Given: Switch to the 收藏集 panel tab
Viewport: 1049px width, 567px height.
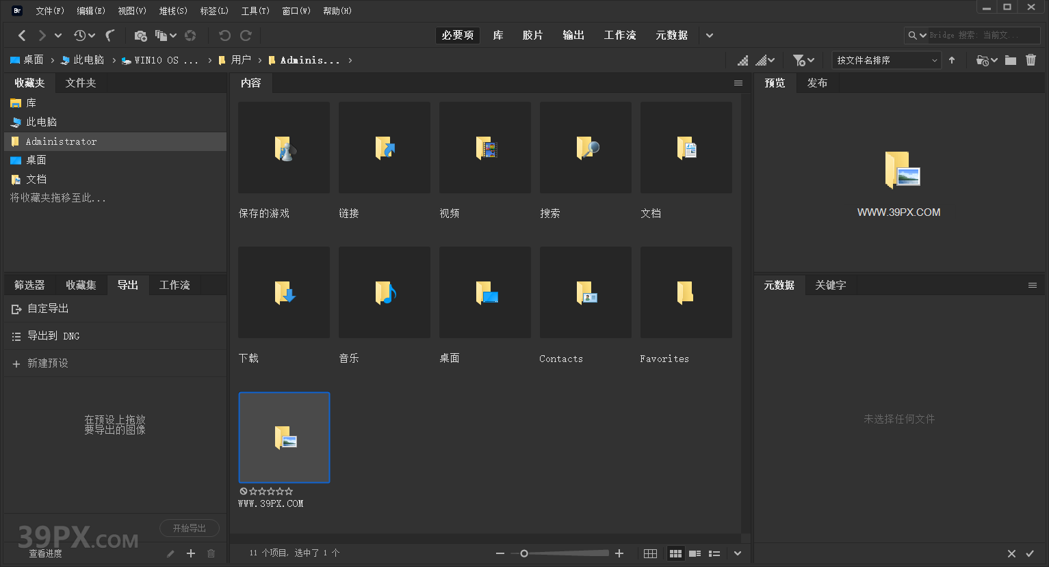Looking at the screenshot, I should [81, 285].
